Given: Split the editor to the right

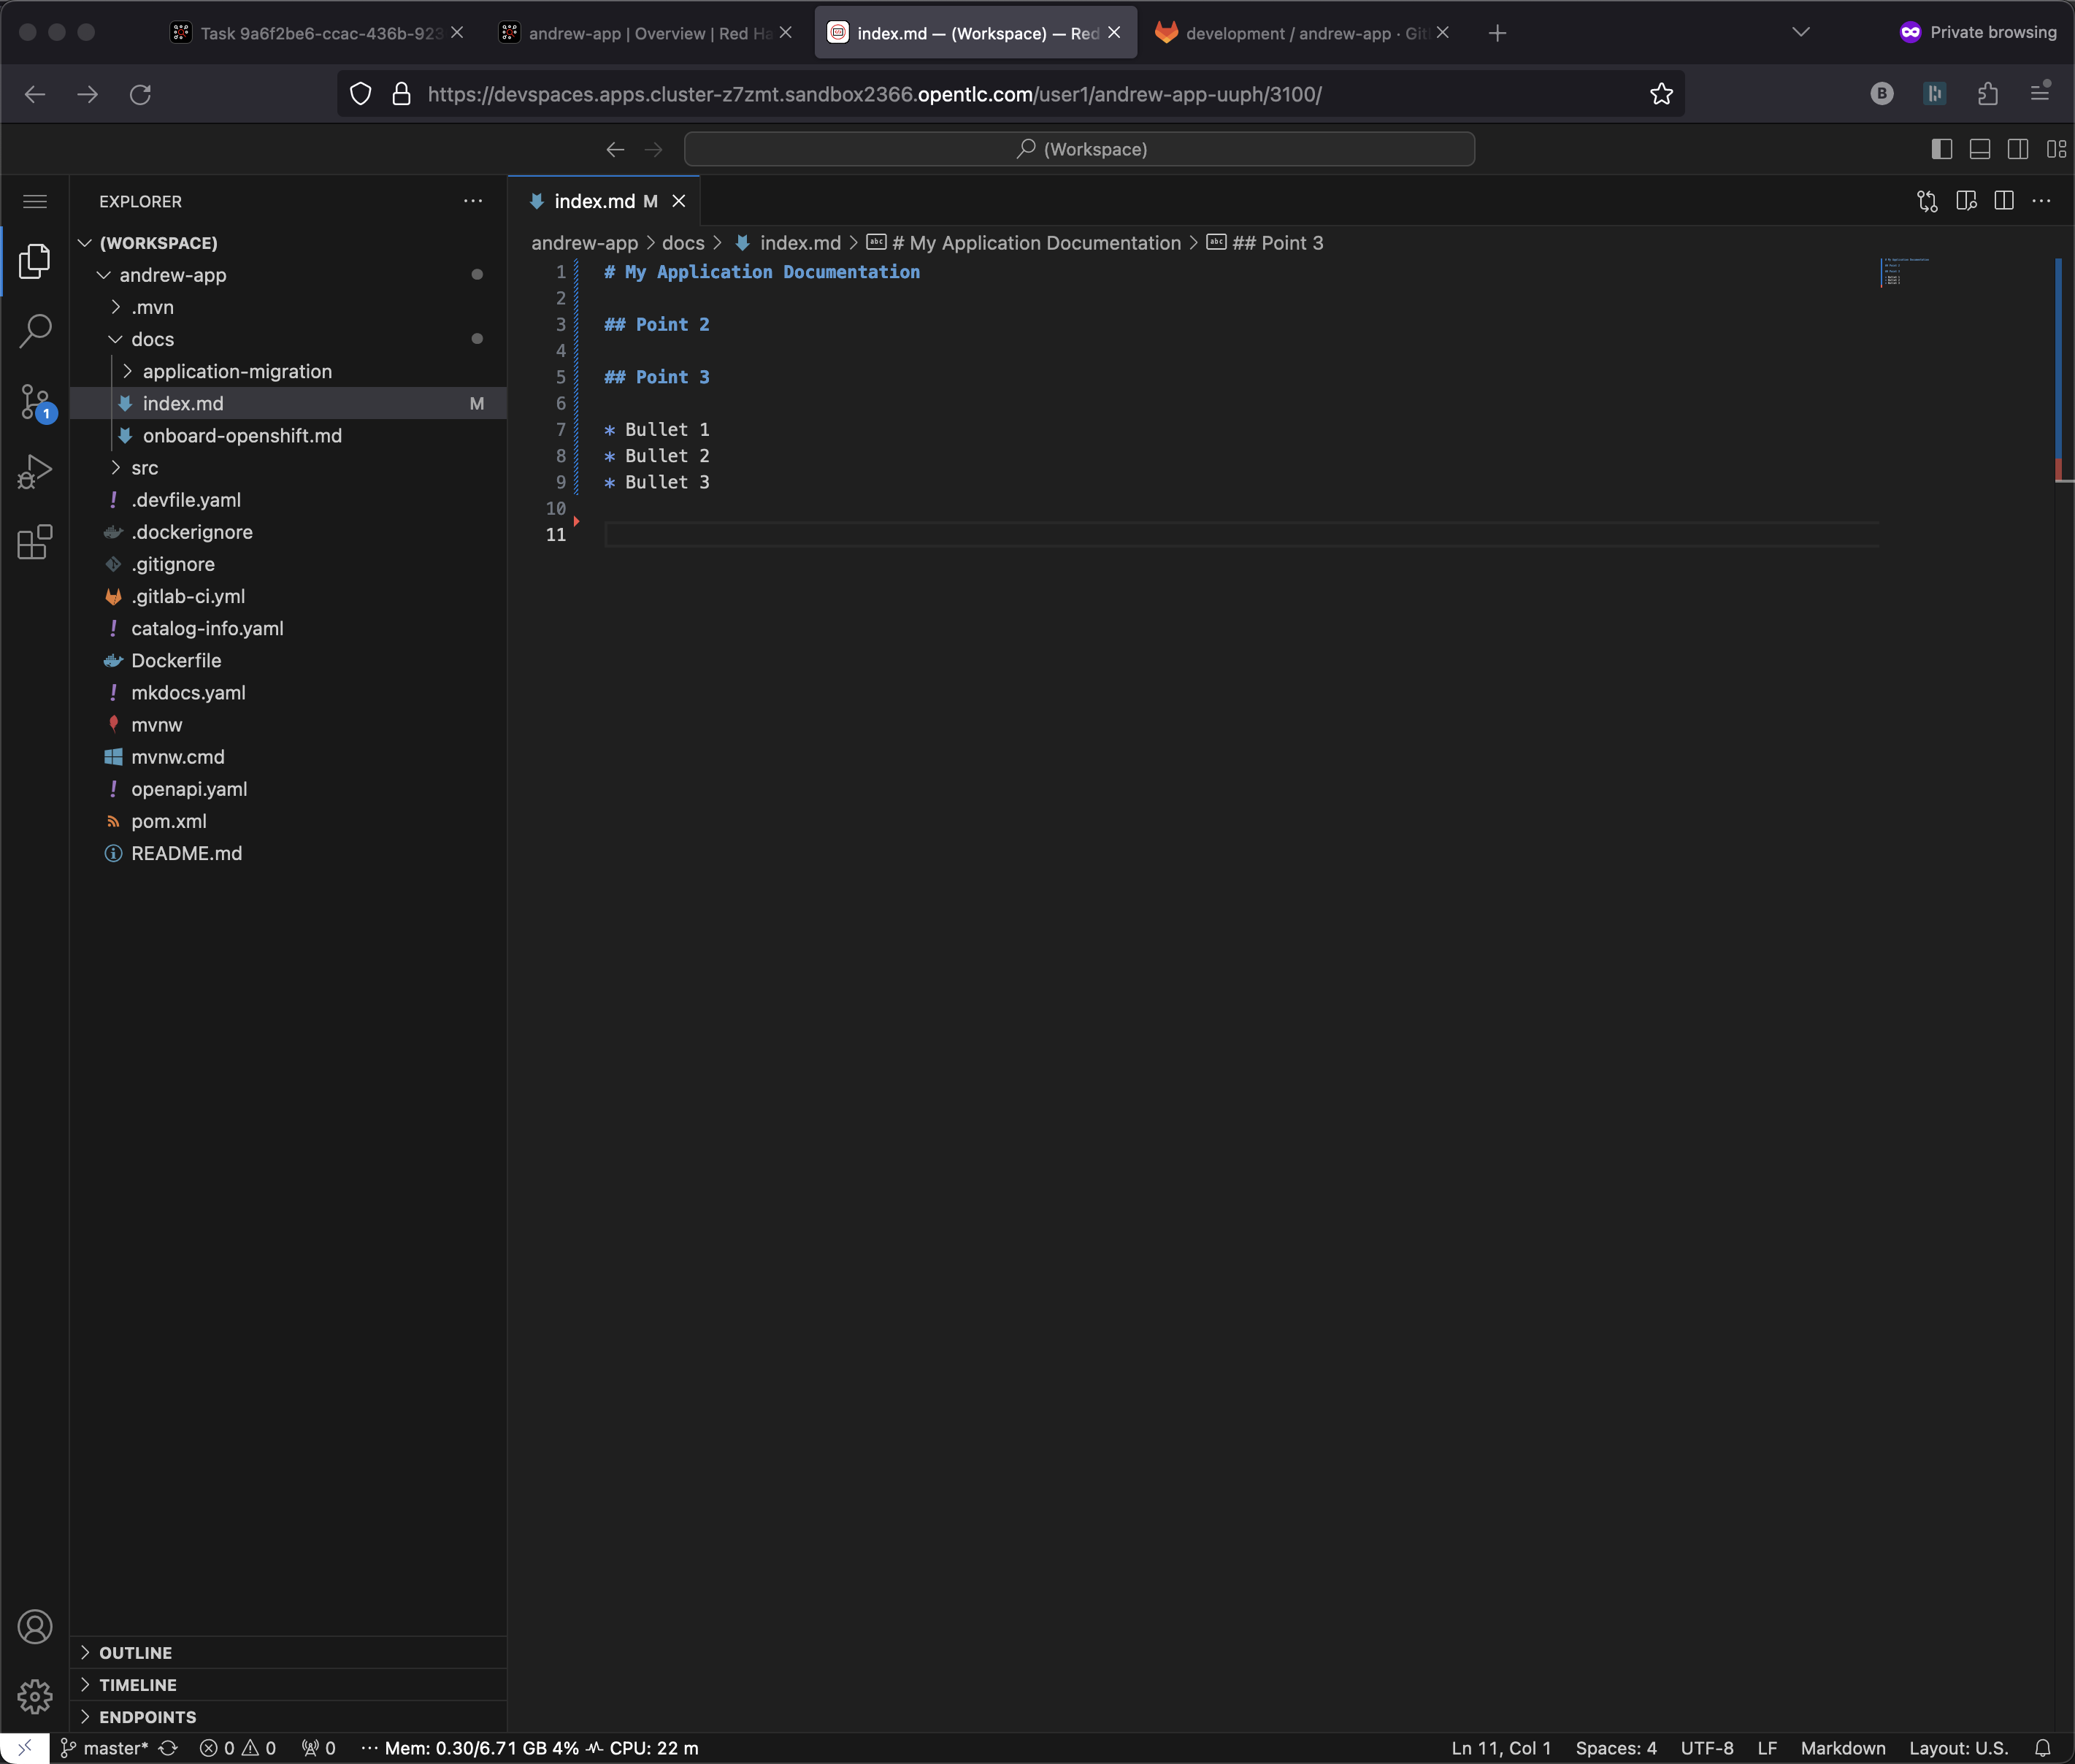Looking at the screenshot, I should [2004, 201].
